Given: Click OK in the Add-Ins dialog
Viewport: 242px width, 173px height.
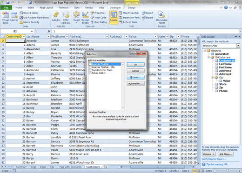Looking at the screenshot, I should pyautogui.click(x=135, y=65).
